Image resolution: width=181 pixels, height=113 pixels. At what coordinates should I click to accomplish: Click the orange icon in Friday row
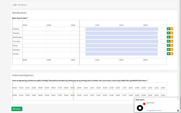171,45
